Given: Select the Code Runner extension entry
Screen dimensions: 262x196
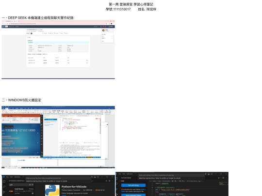Looking at the screenshot, I should click(21, 191).
